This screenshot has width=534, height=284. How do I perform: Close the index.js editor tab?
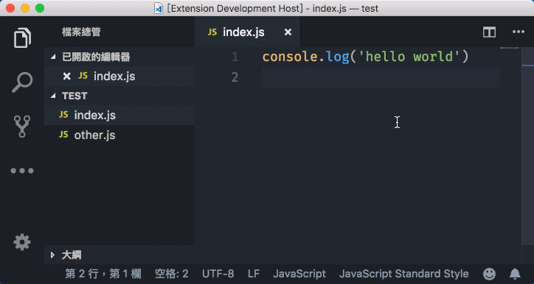coord(288,32)
